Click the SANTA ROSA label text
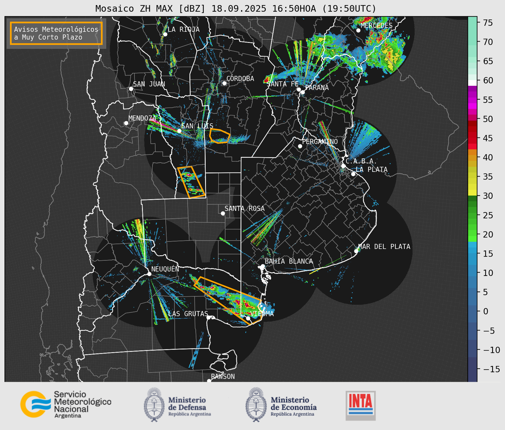The width and height of the screenshot is (505, 430). [245, 208]
